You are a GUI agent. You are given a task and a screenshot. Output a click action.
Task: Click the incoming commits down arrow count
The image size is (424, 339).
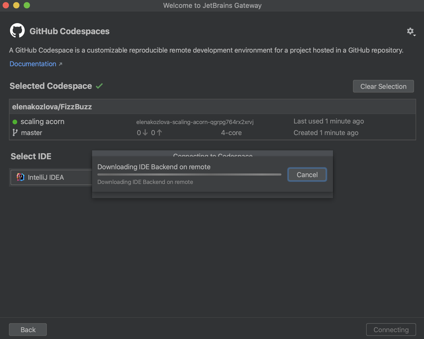[x=142, y=133]
